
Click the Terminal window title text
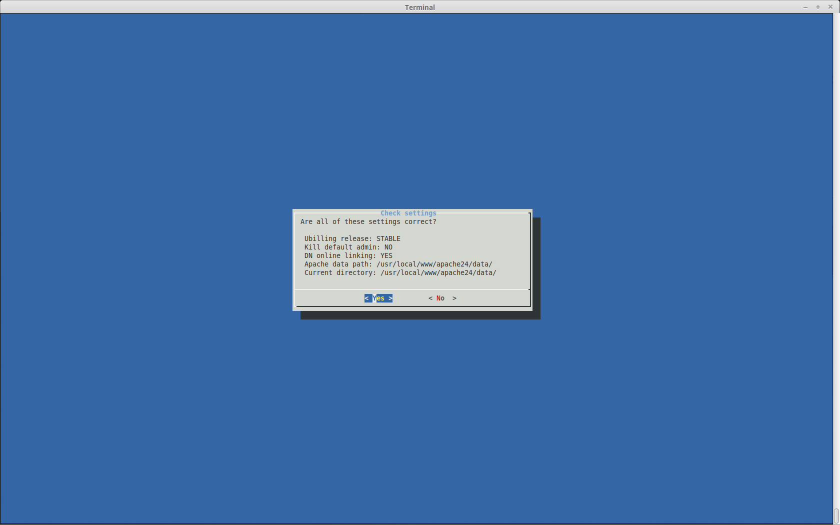pyautogui.click(x=420, y=7)
